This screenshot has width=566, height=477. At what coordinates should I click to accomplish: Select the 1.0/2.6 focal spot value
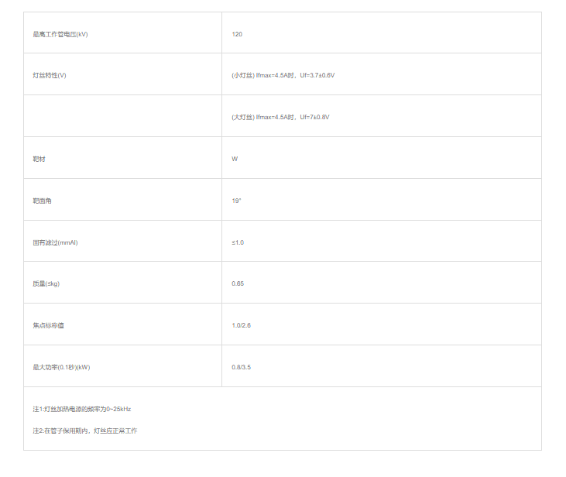[241, 325]
